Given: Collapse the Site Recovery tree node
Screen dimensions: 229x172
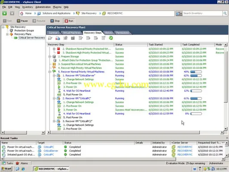Looking at the screenshot, I should point(3,27).
